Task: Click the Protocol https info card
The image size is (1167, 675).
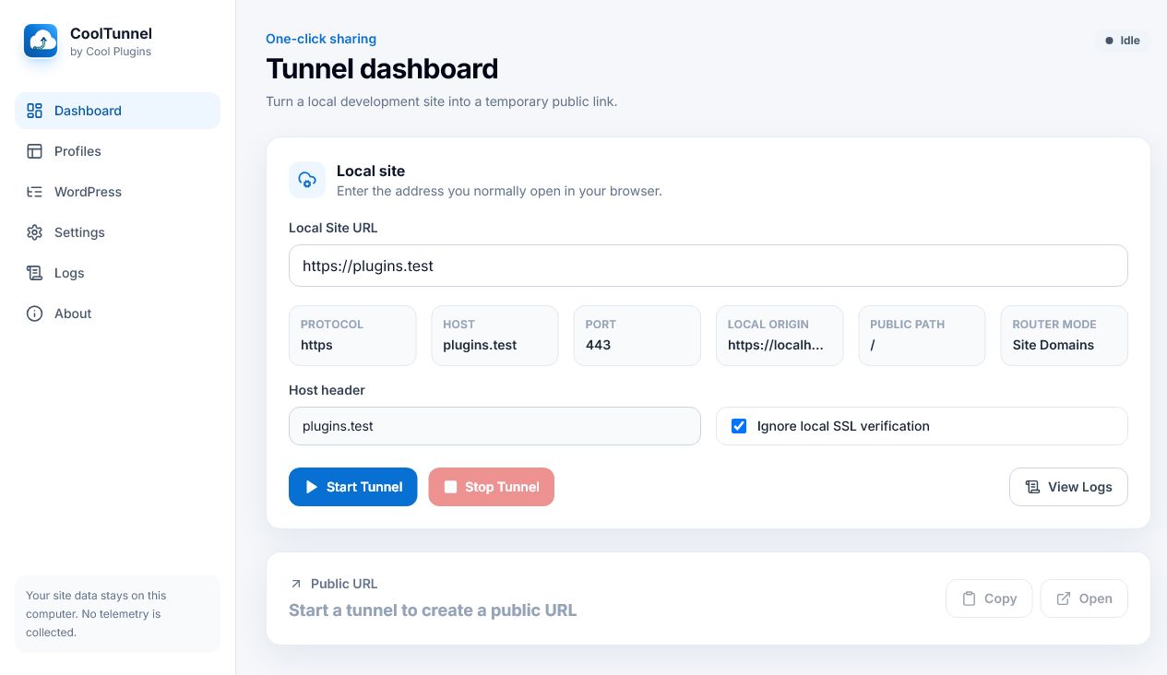Action: point(352,336)
